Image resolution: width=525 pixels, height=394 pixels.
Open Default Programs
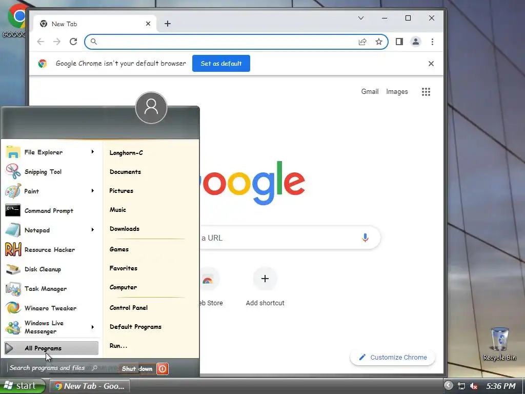(135, 327)
